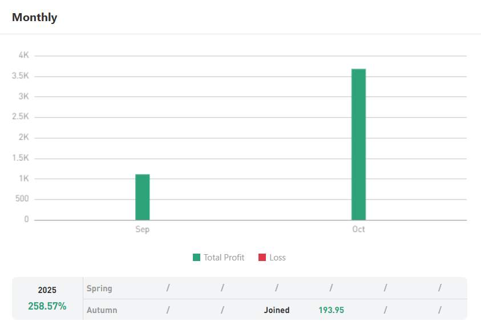Toggle the Total Profit legend label

pos(224,258)
